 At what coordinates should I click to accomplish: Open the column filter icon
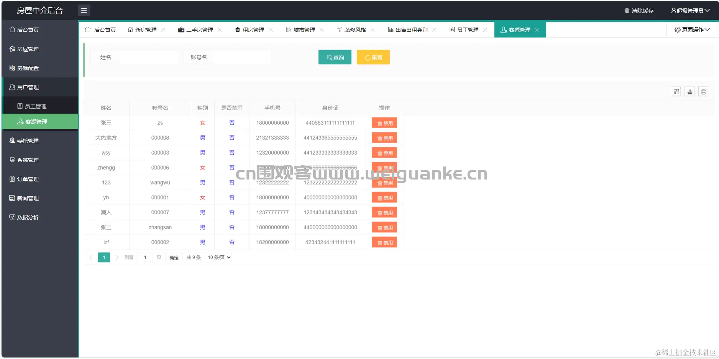point(676,91)
